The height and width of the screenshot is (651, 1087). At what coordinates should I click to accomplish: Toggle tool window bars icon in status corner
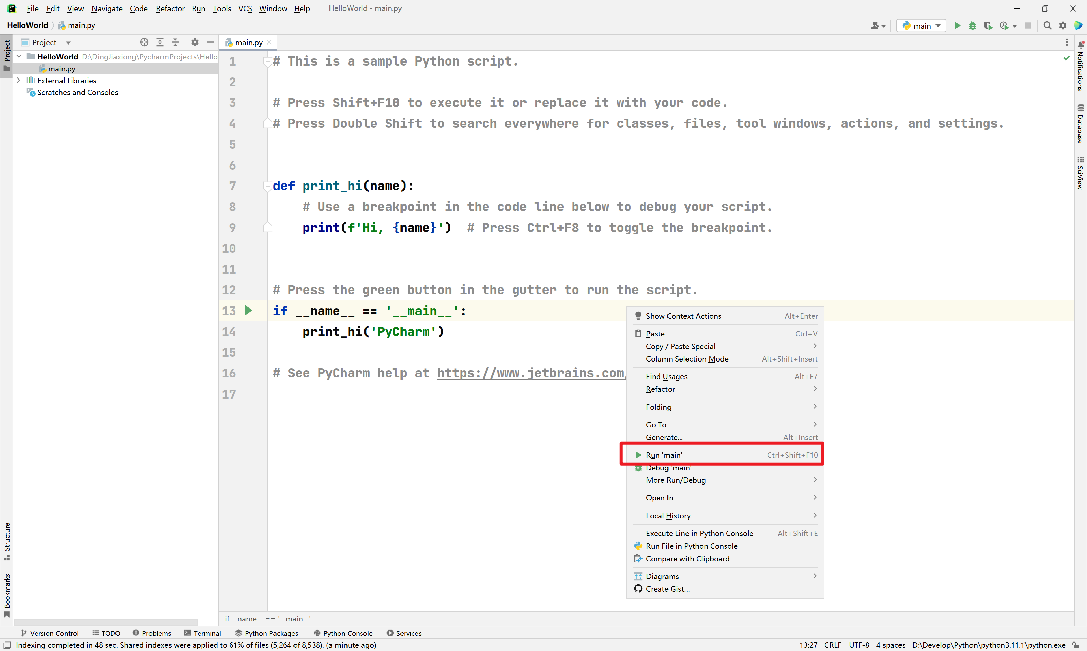pos(7,645)
